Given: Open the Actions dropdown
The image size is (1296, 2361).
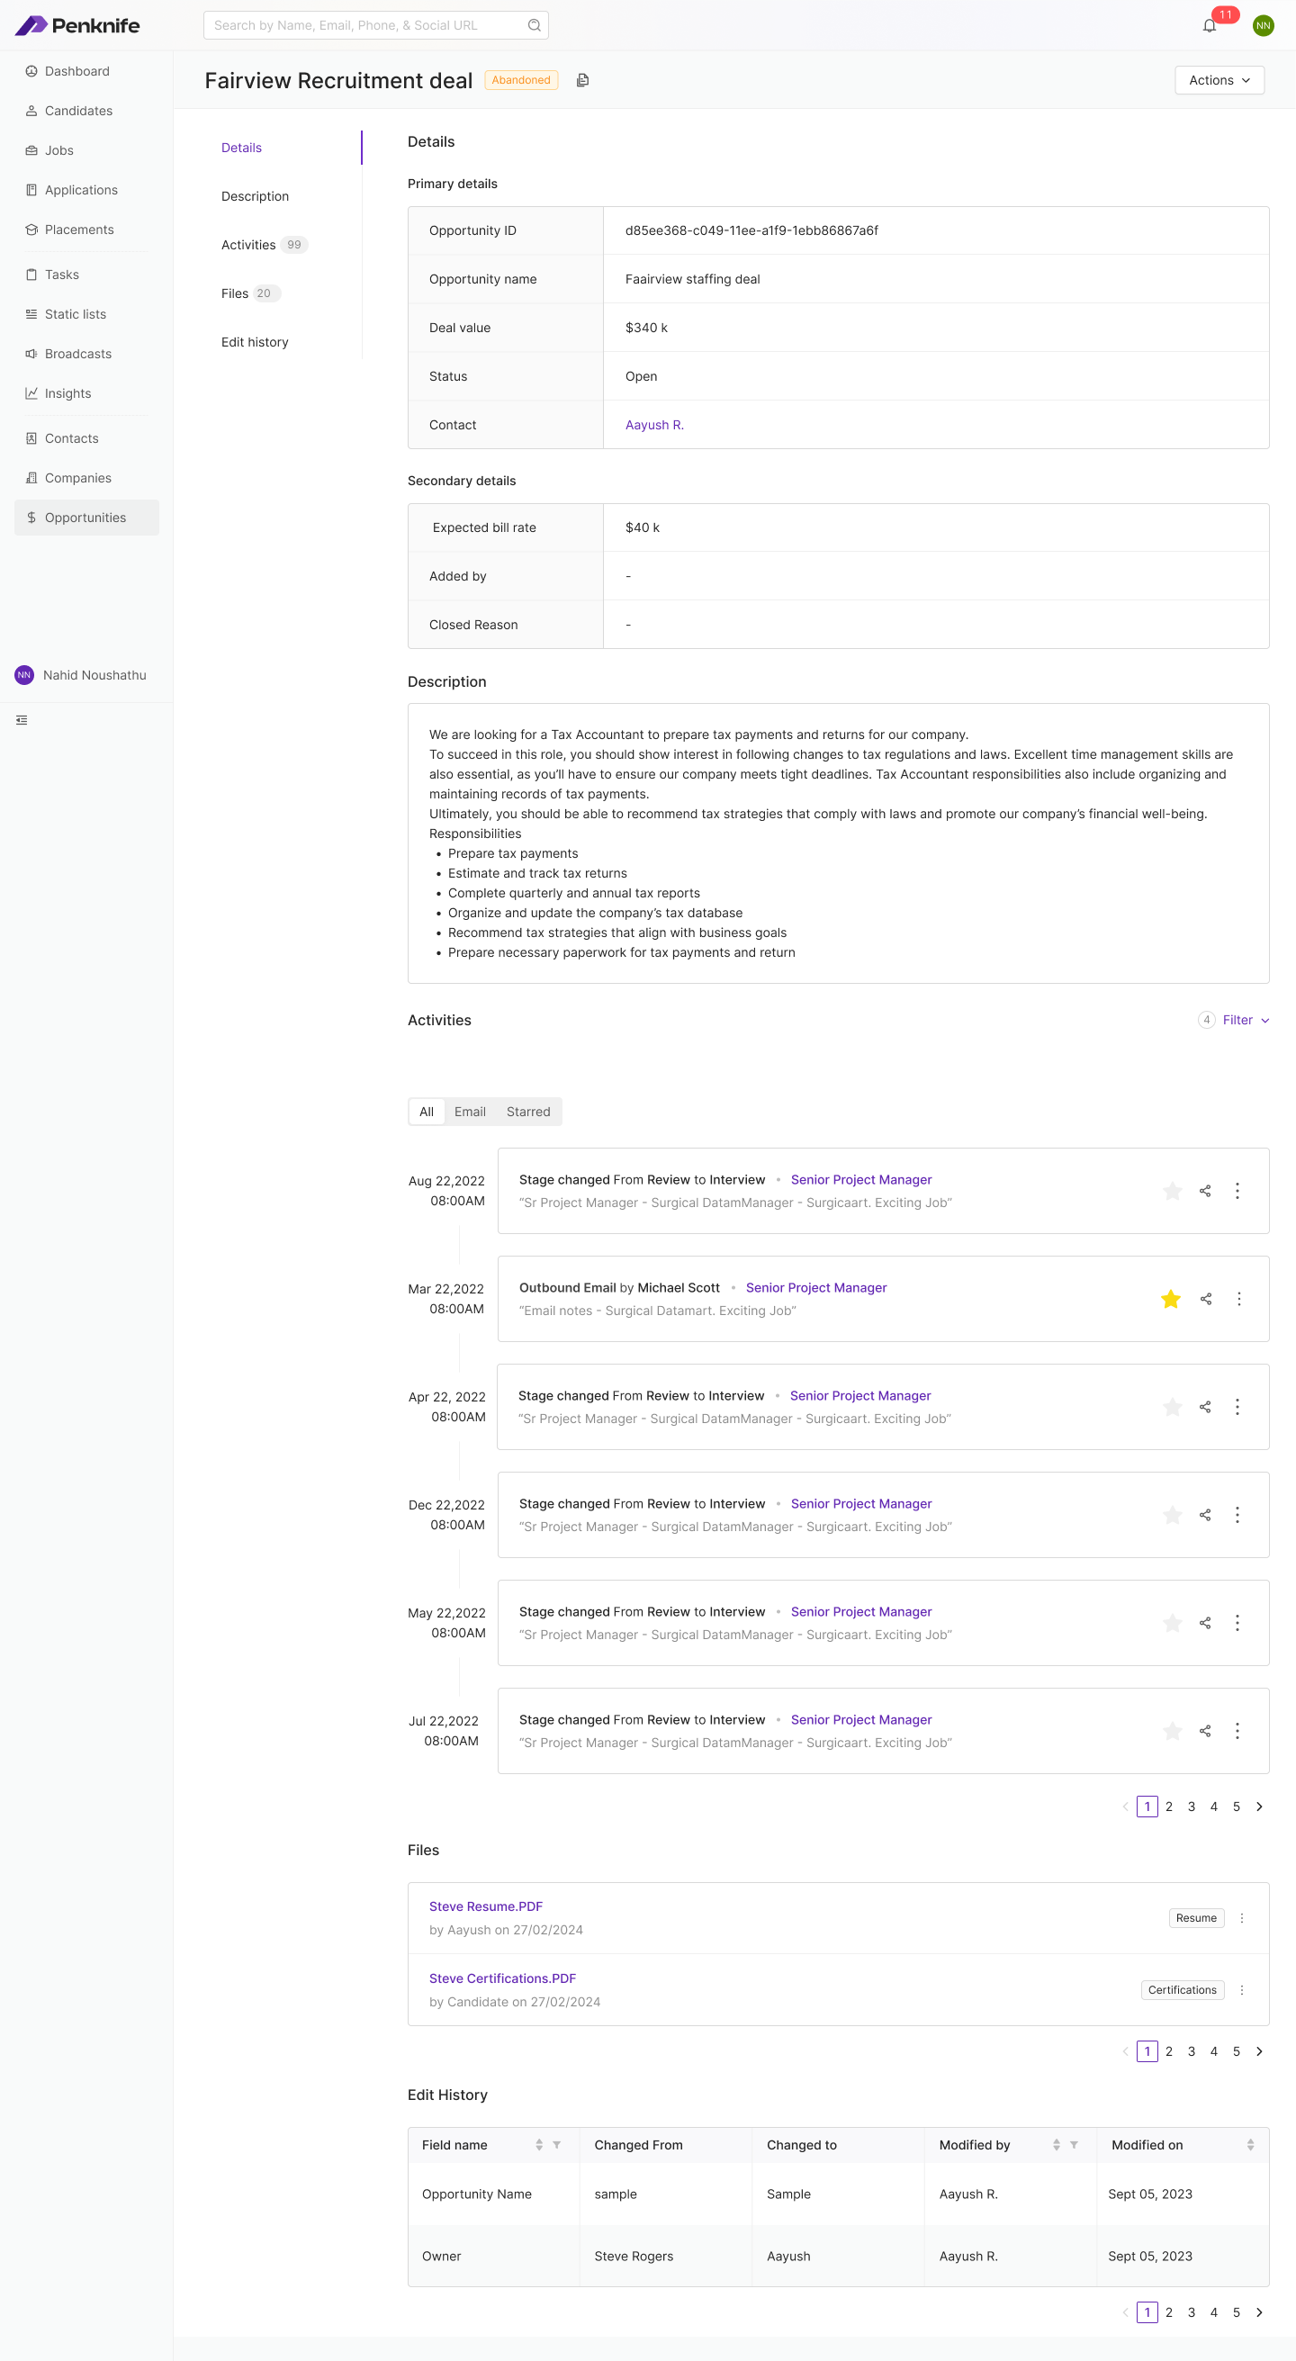Looking at the screenshot, I should tap(1219, 81).
